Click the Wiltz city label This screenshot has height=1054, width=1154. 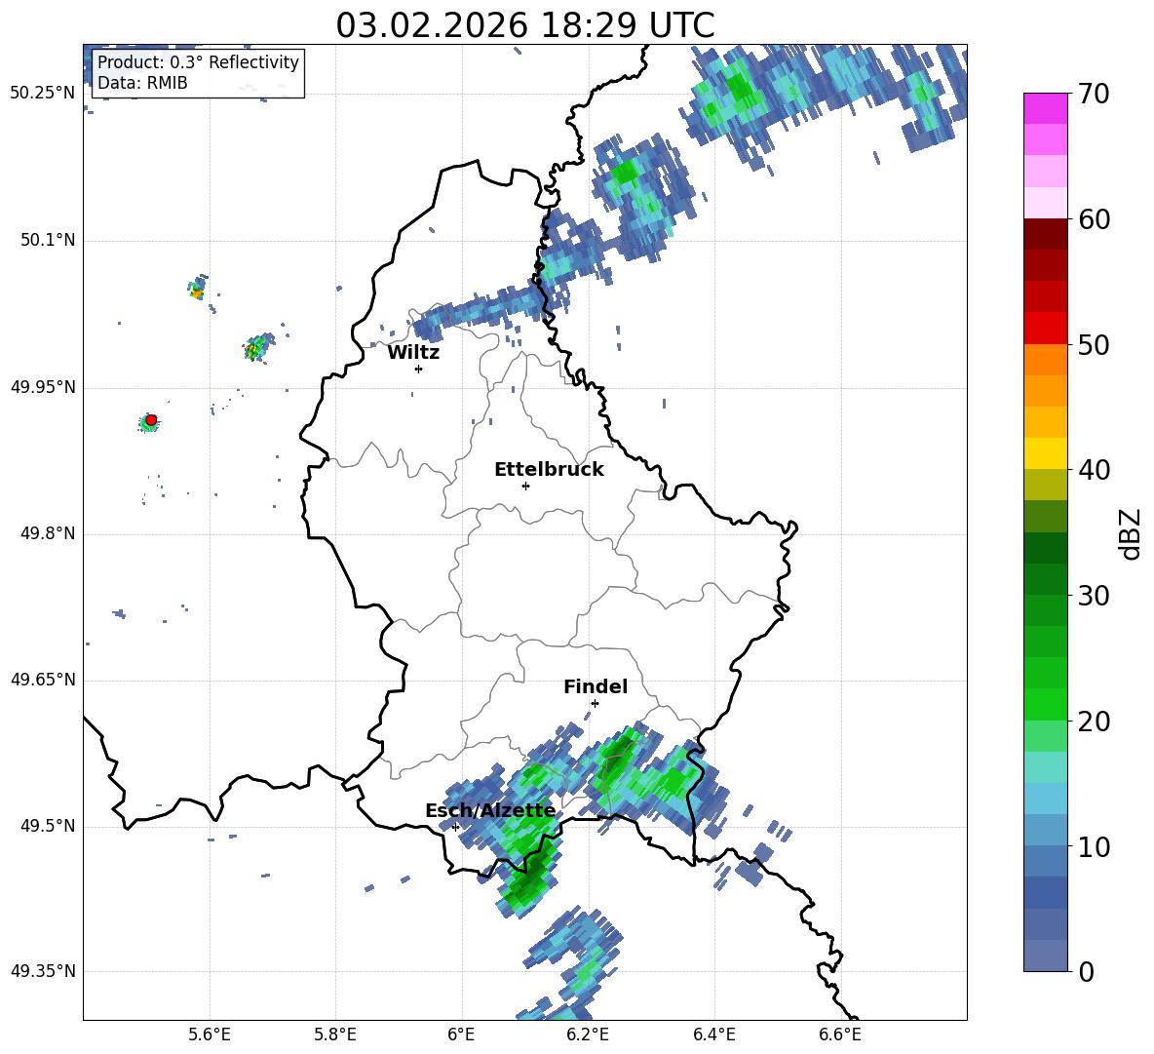413,353
